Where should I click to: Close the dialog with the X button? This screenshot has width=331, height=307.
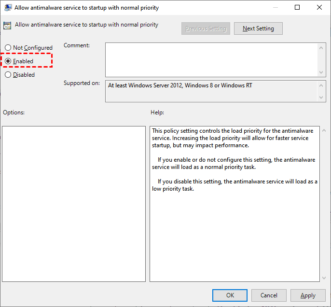click(x=319, y=8)
